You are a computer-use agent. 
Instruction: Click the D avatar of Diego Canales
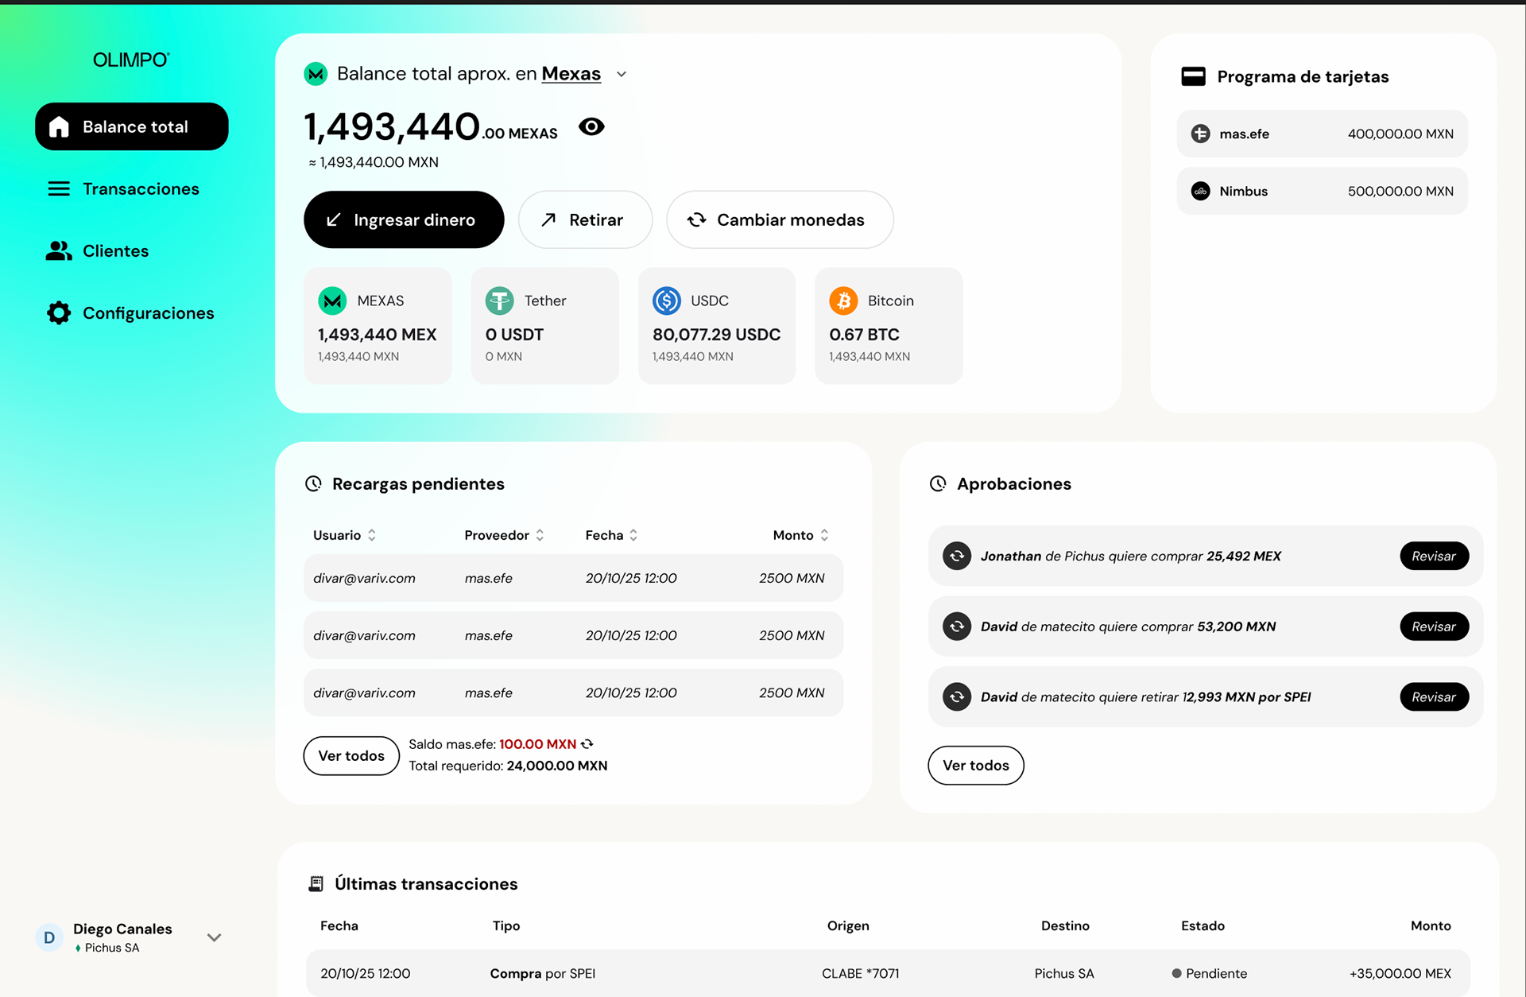(x=49, y=937)
